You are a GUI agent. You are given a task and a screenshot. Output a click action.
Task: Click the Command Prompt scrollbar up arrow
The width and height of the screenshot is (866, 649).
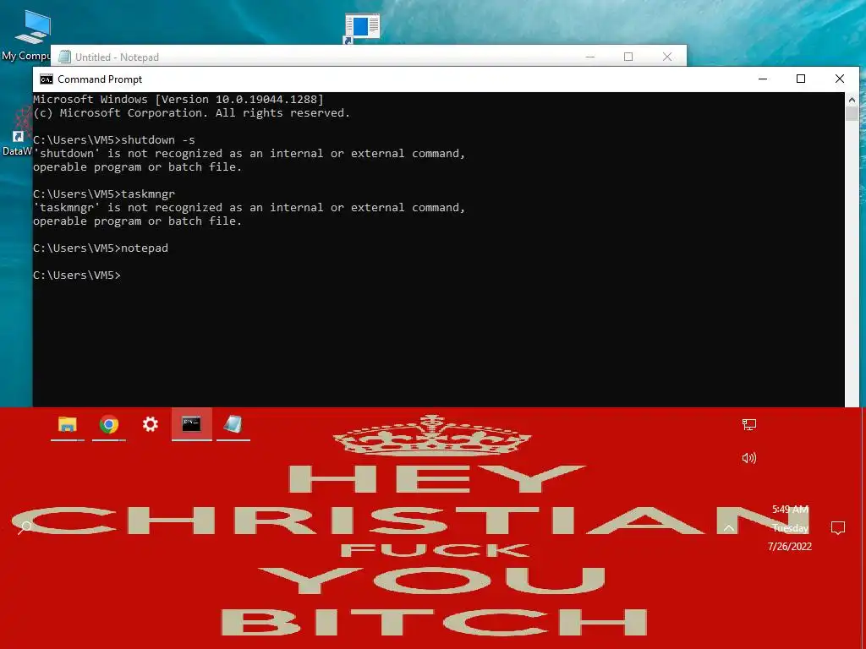tap(852, 100)
